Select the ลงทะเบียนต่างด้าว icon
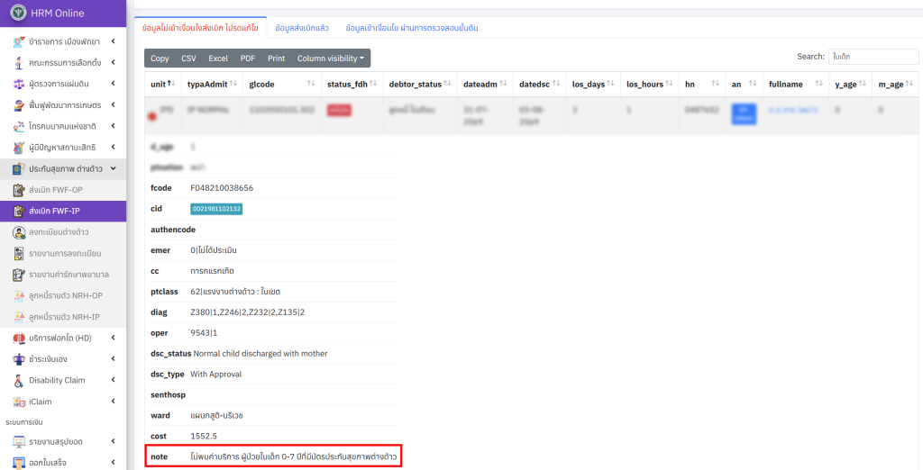This screenshot has width=923, height=470. point(18,232)
